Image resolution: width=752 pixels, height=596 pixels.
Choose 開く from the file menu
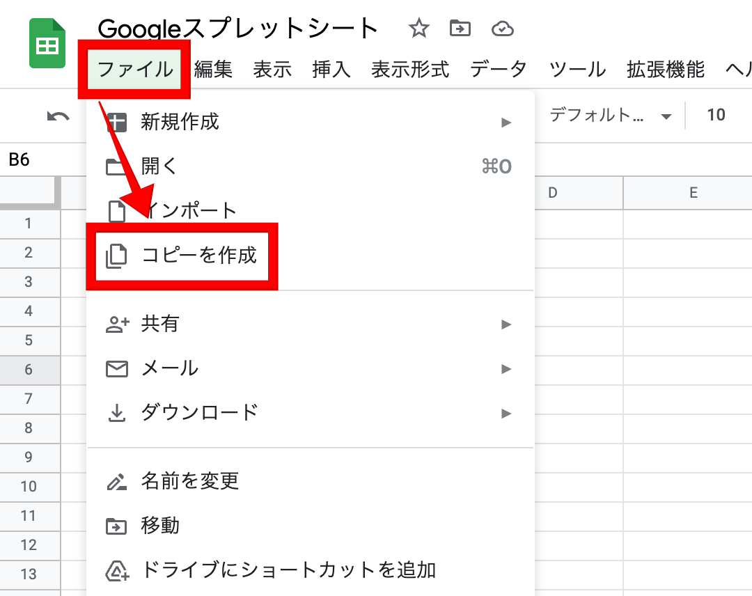[311, 167]
